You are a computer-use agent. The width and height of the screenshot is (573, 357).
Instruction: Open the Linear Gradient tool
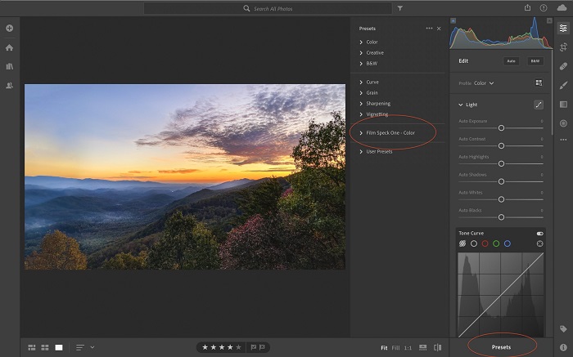click(x=563, y=104)
